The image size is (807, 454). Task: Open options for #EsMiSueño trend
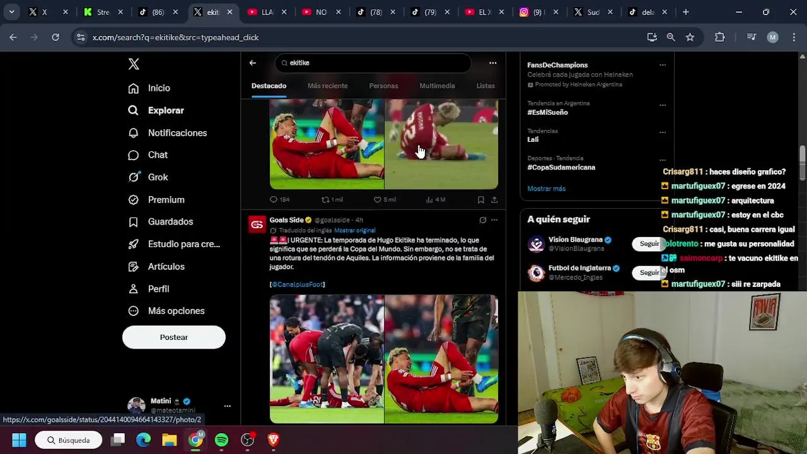click(x=663, y=105)
